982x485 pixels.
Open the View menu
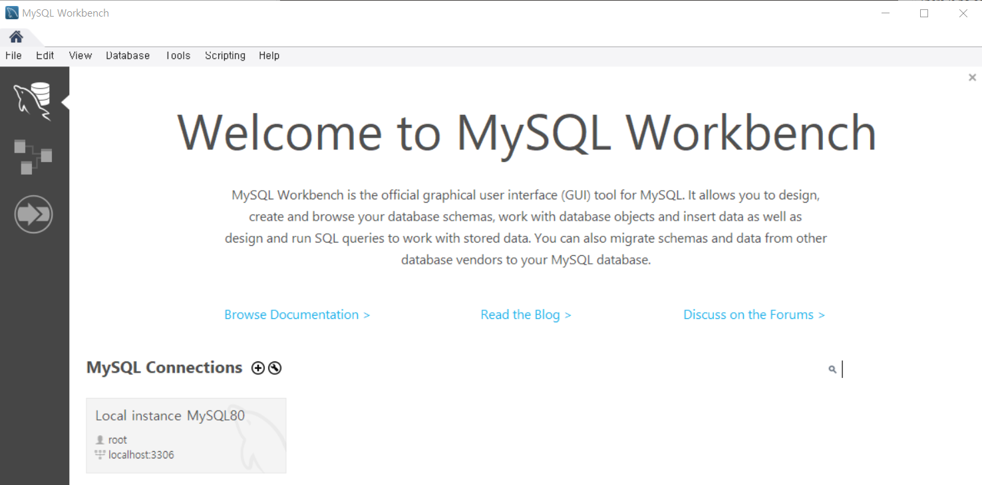(x=80, y=56)
